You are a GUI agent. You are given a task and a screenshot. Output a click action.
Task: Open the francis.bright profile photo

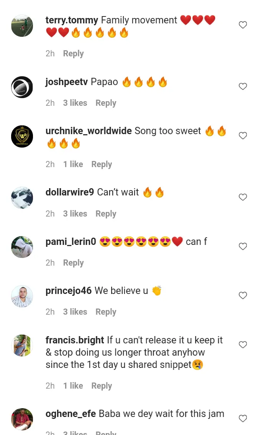[x=22, y=345]
